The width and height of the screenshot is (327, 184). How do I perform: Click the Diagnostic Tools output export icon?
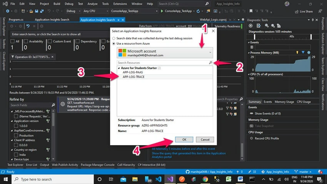tap(259, 26)
